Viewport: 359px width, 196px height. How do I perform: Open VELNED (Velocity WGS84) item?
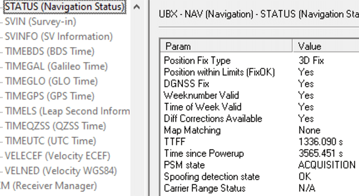pyautogui.click(x=60, y=171)
